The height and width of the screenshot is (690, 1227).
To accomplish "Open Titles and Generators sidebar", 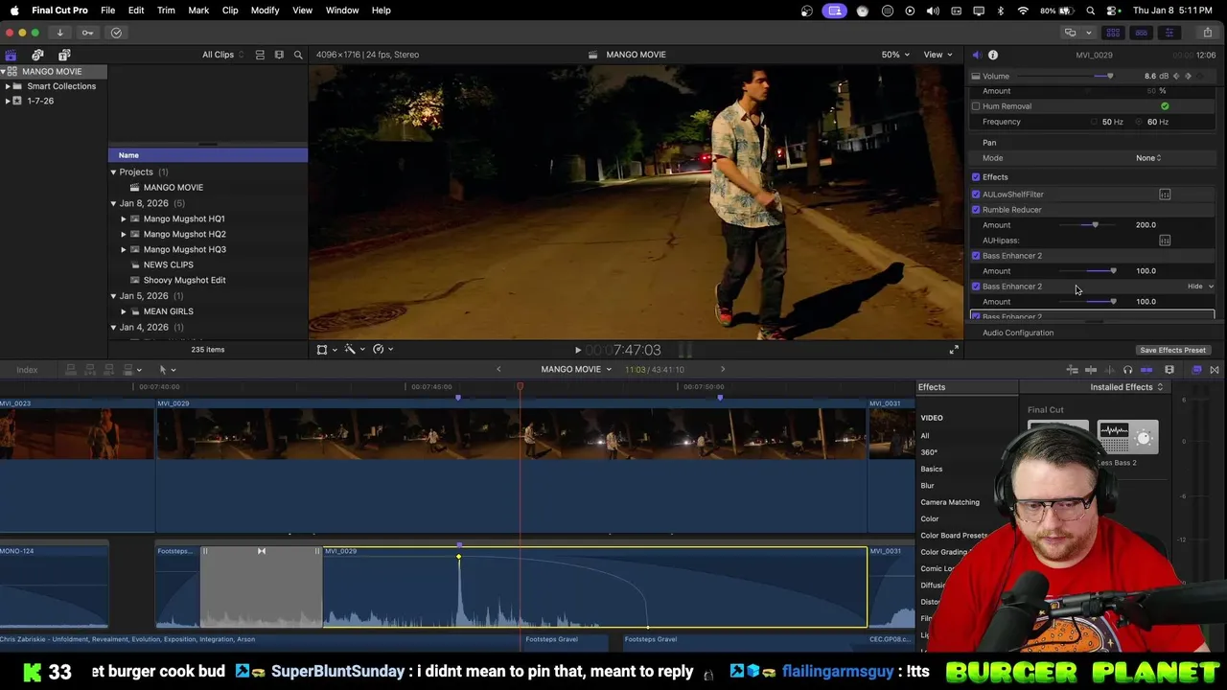I will pyautogui.click(x=64, y=55).
